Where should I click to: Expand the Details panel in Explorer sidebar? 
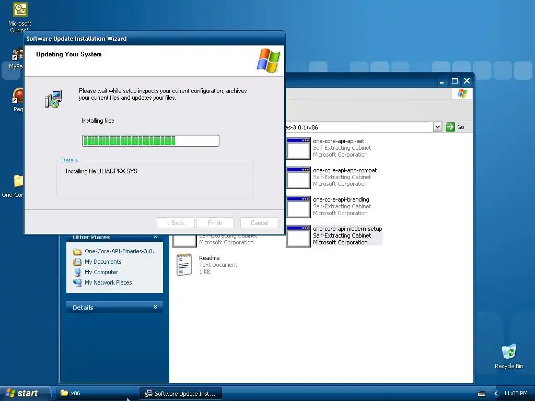(155, 307)
